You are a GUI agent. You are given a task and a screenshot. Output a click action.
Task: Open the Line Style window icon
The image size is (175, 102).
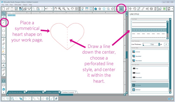pyautogui.click(x=121, y=9)
